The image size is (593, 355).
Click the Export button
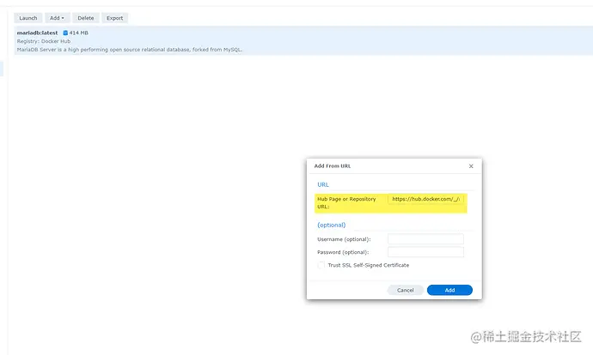point(114,18)
